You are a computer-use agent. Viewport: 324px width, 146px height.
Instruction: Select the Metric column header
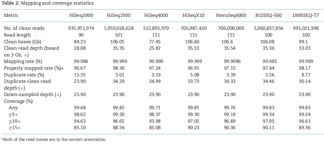(x=11, y=15)
